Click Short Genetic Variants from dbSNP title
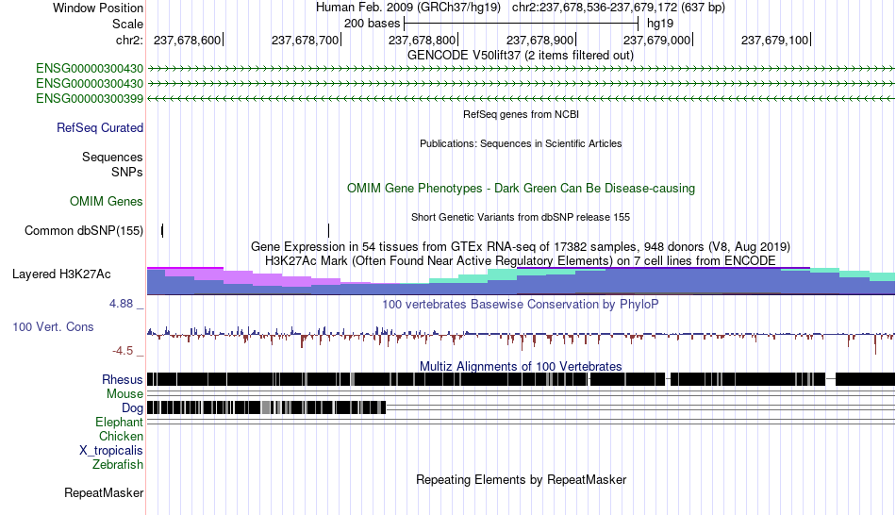Screen dimensions: 896x515 [521, 217]
